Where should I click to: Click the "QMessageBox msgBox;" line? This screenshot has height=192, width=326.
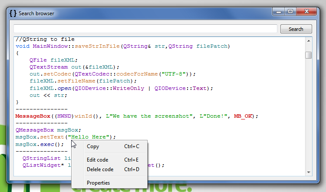tap(48, 130)
